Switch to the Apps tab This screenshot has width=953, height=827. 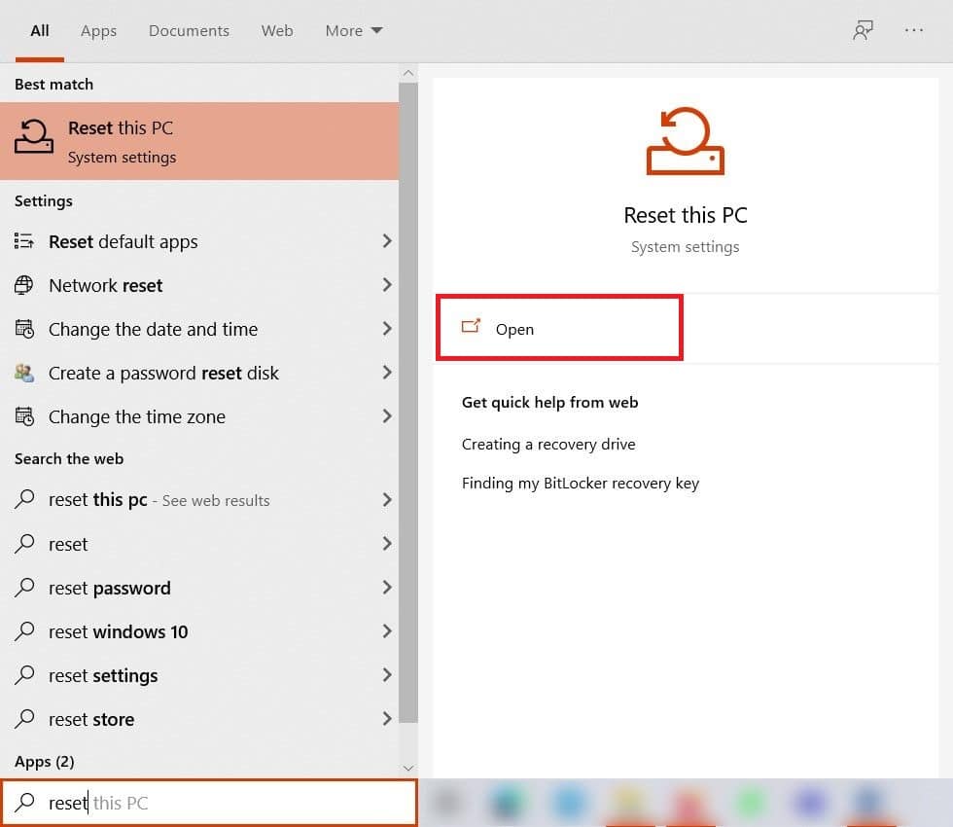98,31
